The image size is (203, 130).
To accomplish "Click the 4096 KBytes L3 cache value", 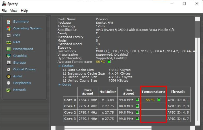I will 118,81.
